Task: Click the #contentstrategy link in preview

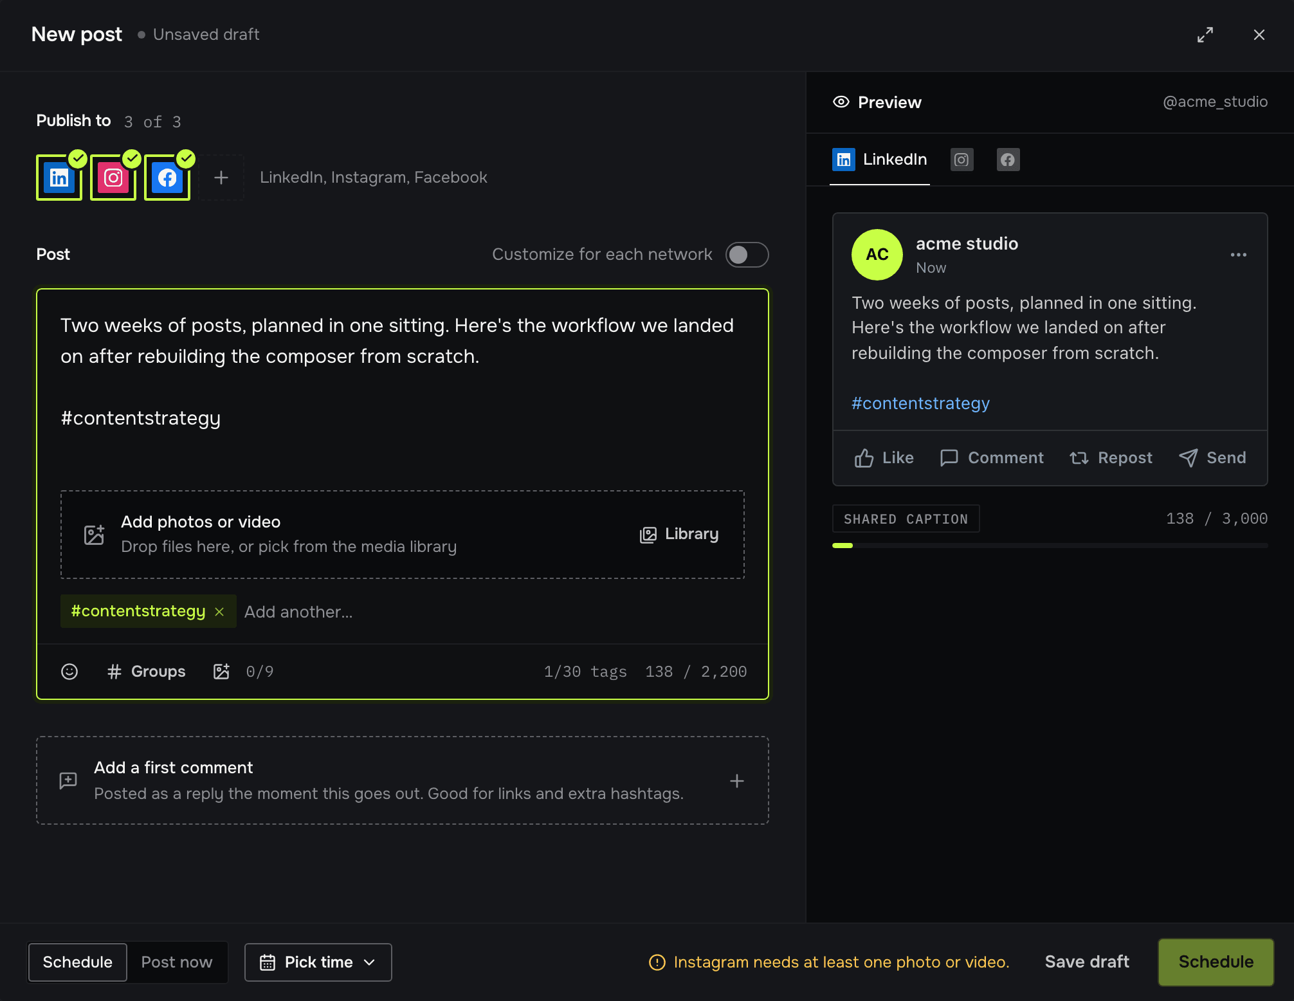Action: [921, 403]
